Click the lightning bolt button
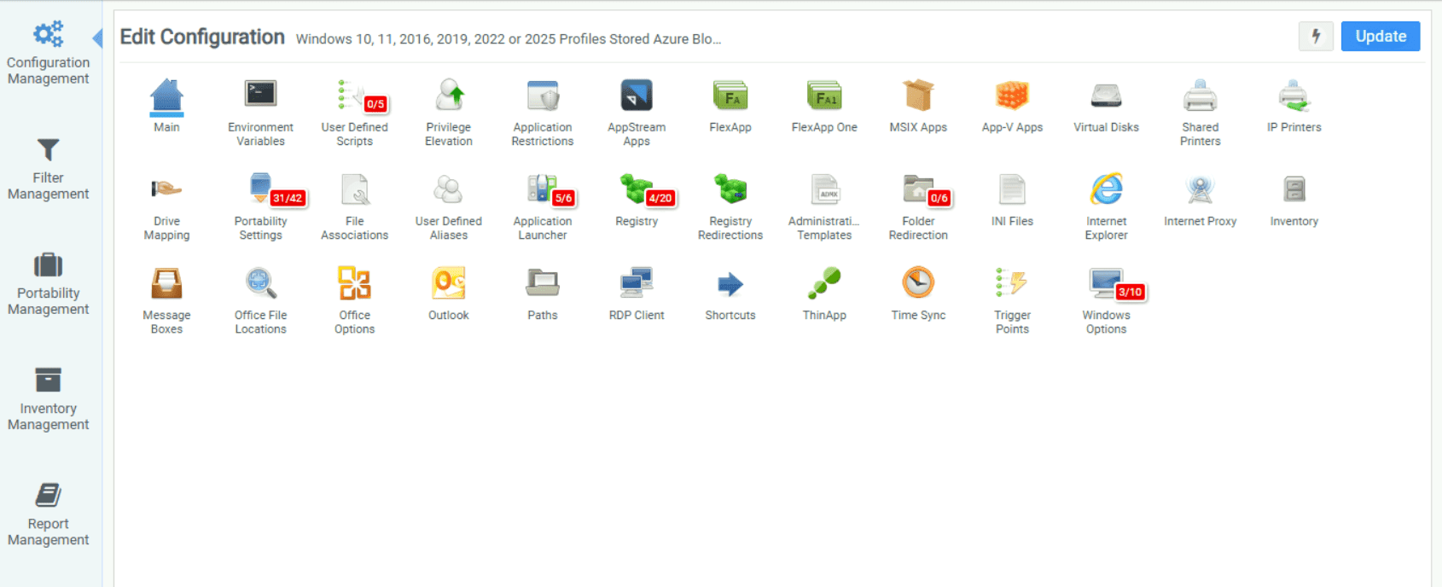This screenshot has height=587, width=1442. click(x=1316, y=37)
